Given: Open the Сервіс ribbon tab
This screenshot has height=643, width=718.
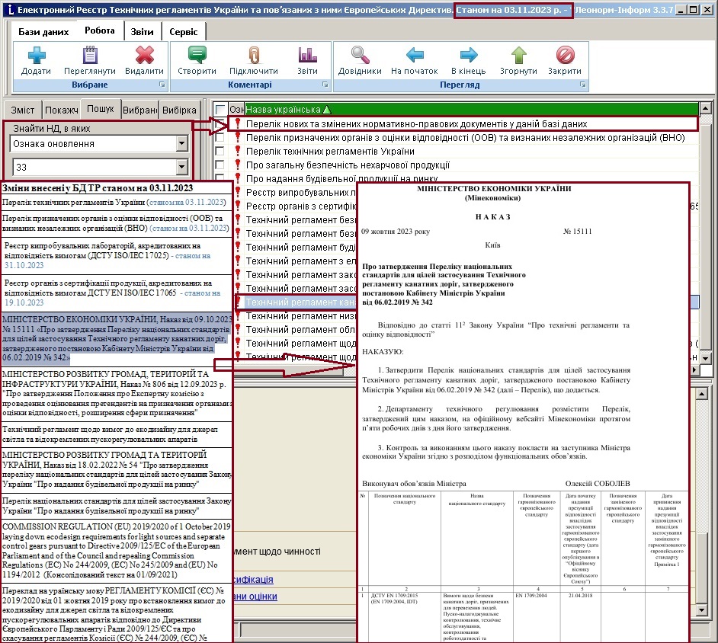Looking at the screenshot, I should [183, 31].
